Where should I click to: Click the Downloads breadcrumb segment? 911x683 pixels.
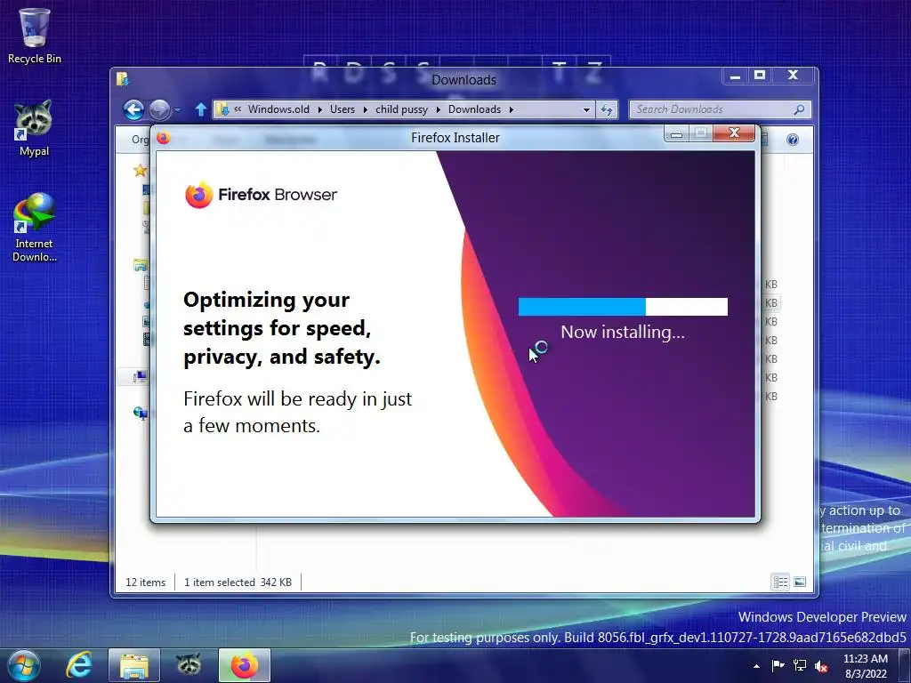click(474, 109)
